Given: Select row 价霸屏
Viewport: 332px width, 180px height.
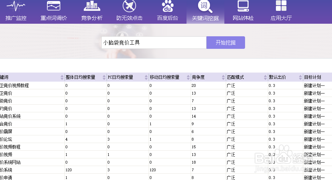Looking at the screenshot, I should click(x=166, y=132).
